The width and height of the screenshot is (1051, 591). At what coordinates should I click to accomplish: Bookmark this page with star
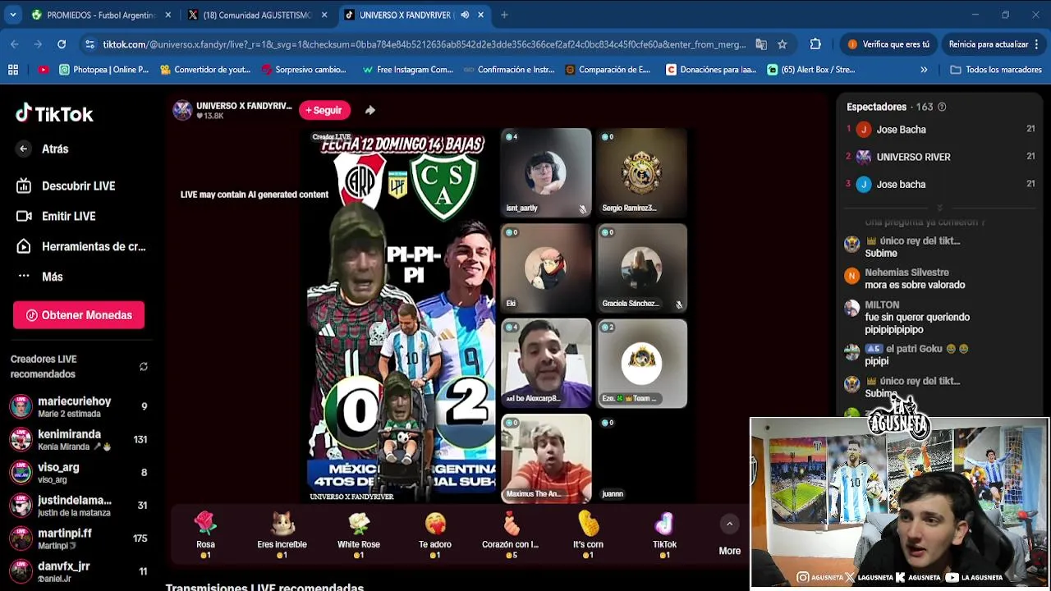point(783,44)
